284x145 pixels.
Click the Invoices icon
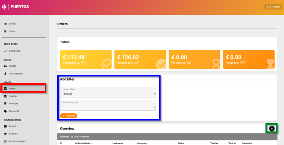pos(5,96)
